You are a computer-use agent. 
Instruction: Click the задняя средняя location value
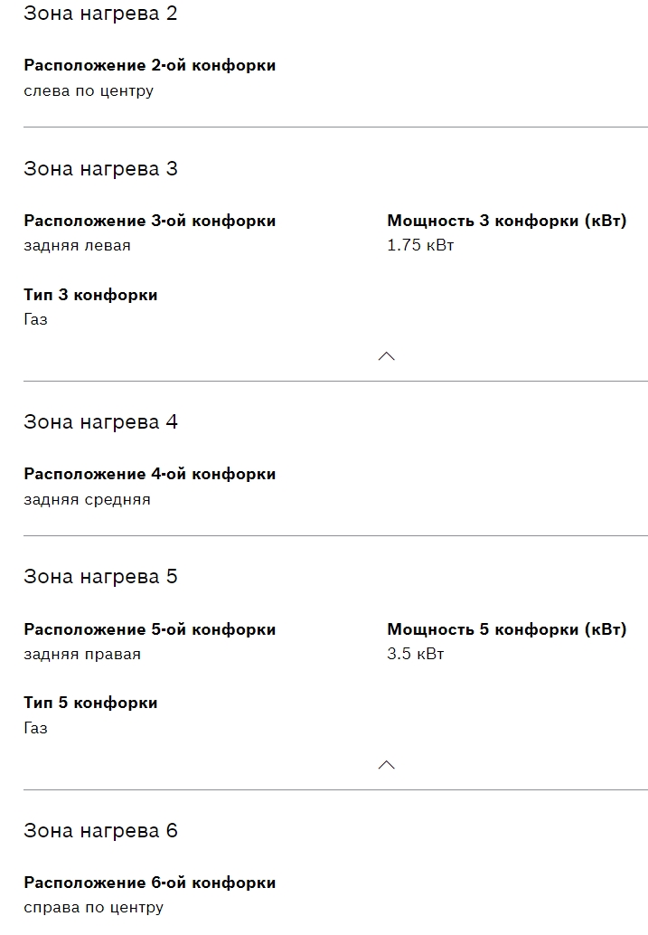(87, 499)
